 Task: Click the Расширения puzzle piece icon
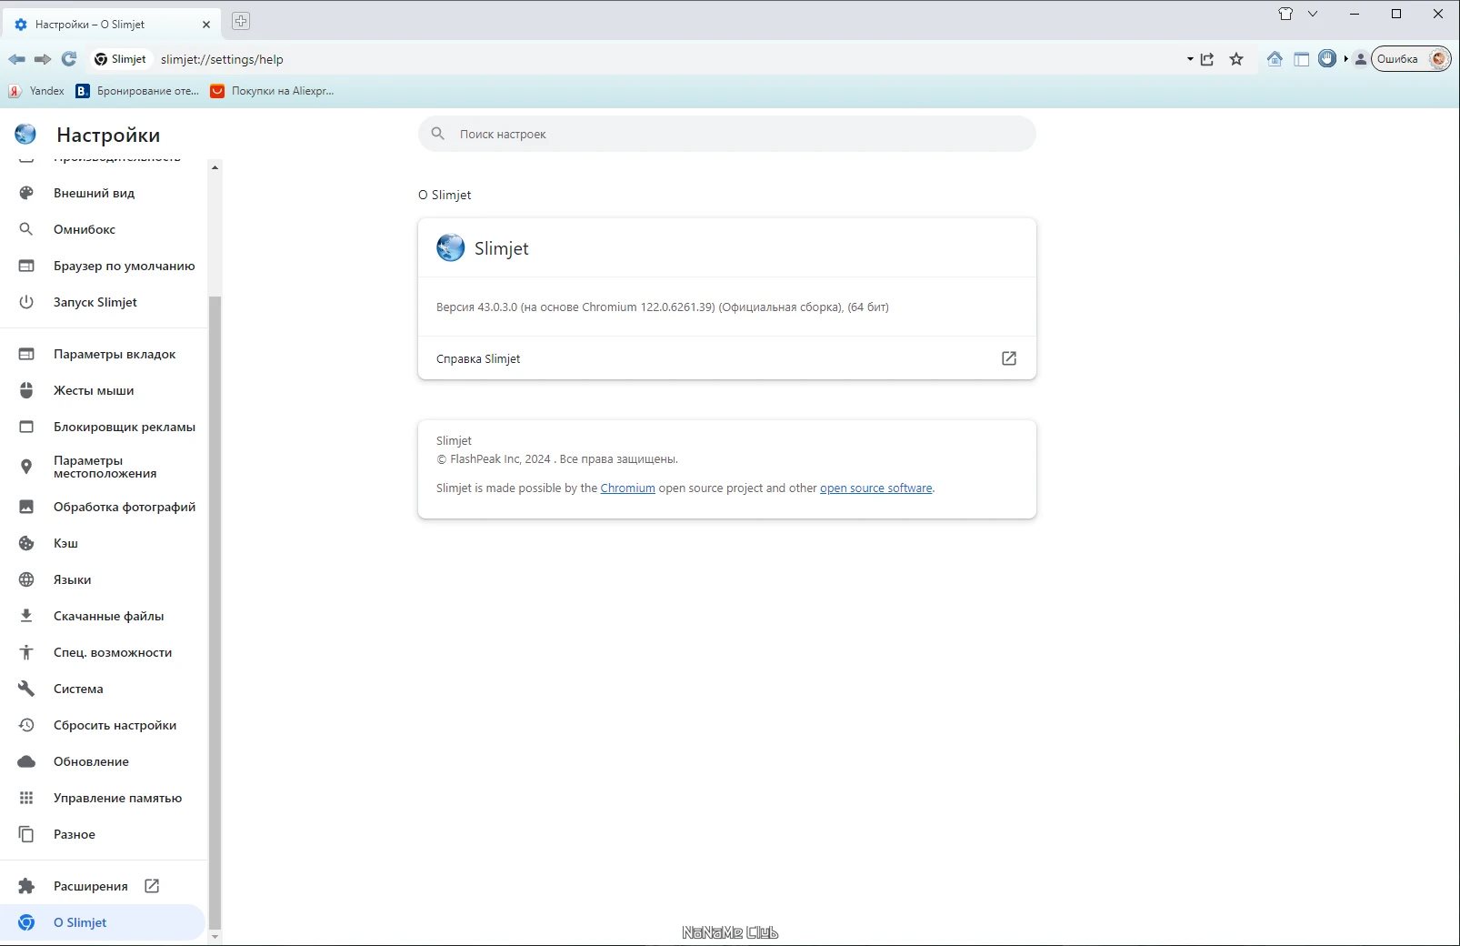pyautogui.click(x=26, y=886)
